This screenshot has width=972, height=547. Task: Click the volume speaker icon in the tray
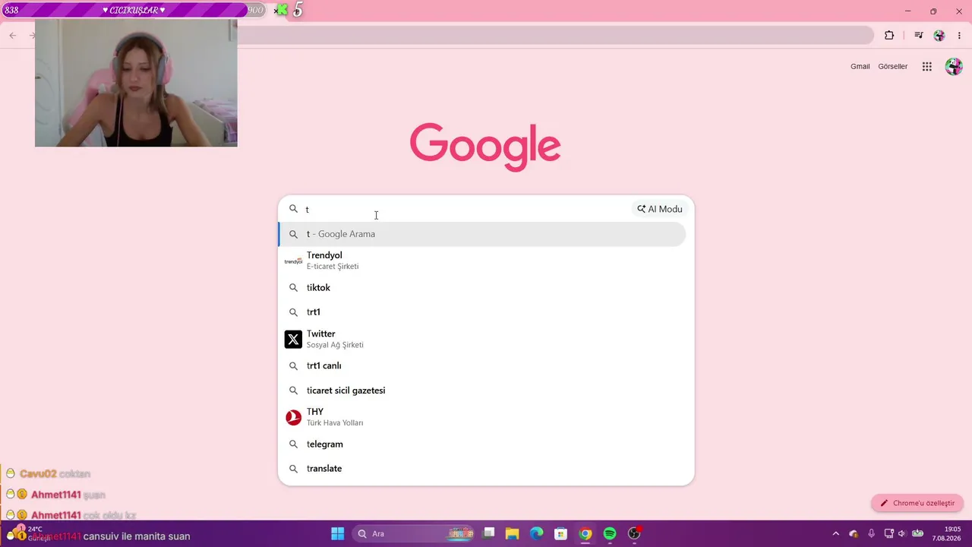[902, 533]
